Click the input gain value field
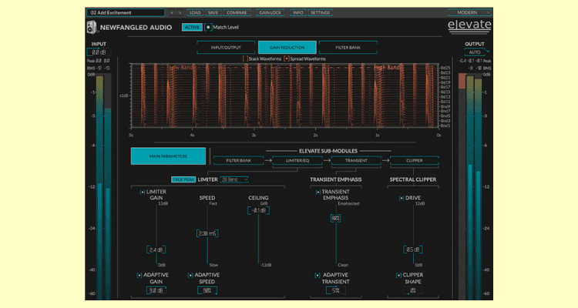 pyautogui.click(x=99, y=52)
